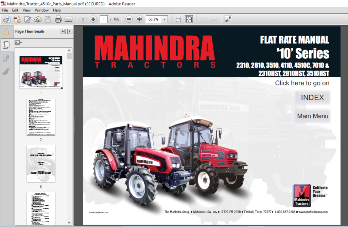Screen dimensions: 348x227
Task: Click the 'Click here to go on' text
Action: coord(302,83)
